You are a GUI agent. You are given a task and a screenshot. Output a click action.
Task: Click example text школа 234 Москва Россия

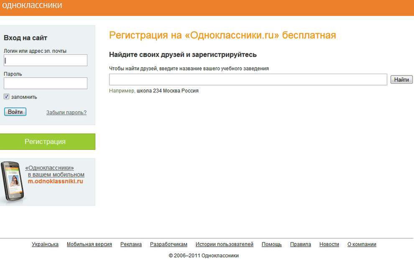click(x=167, y=91)
